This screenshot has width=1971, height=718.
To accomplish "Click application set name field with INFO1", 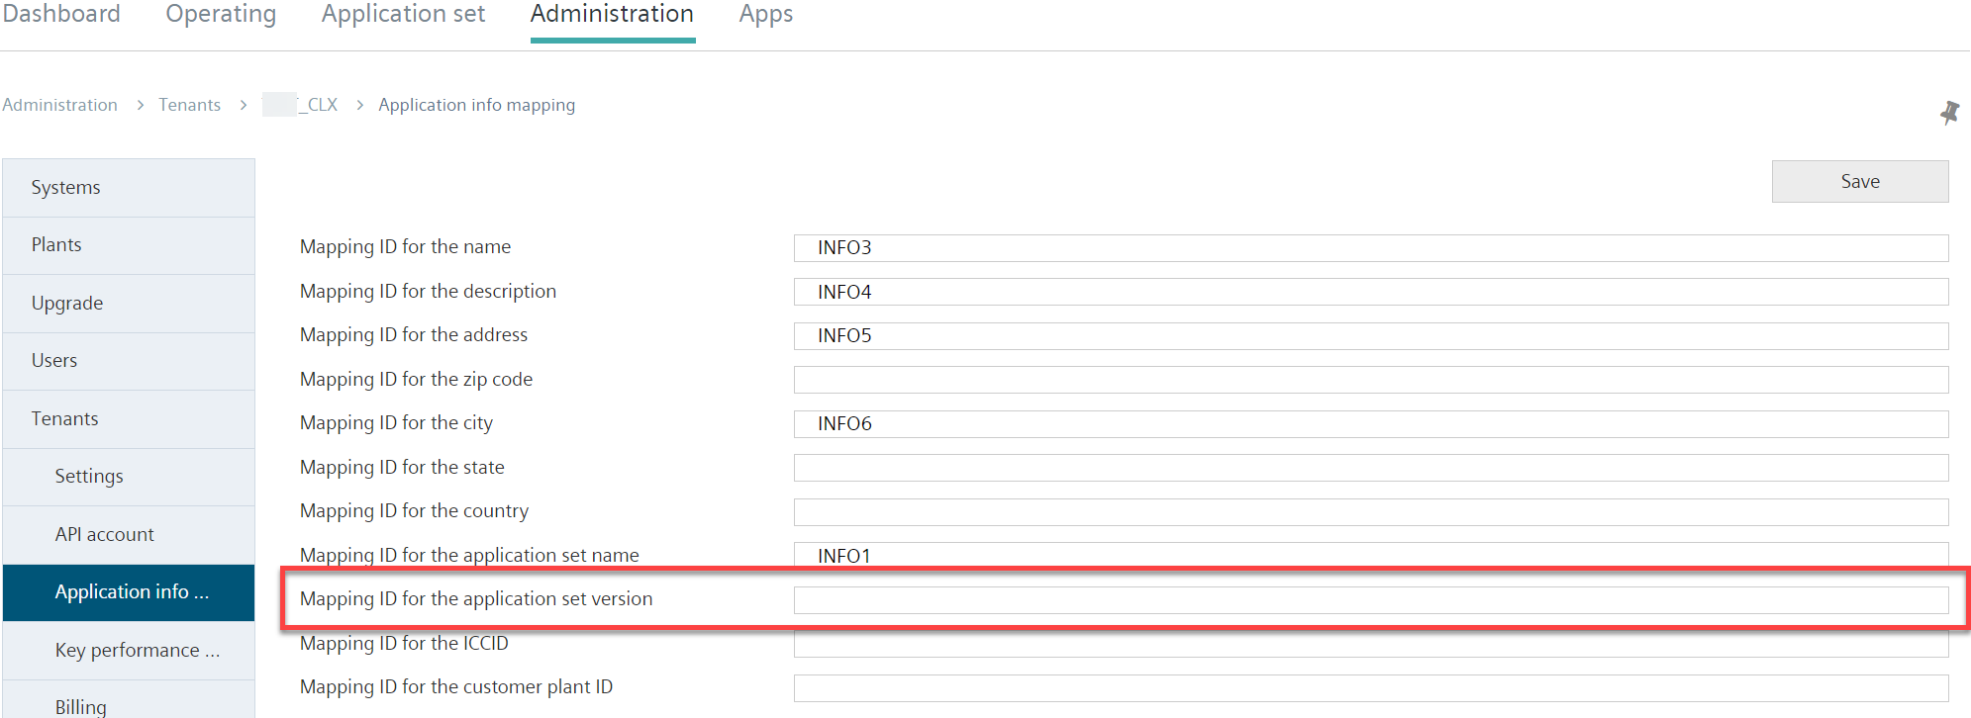I will coord(1371,555).
